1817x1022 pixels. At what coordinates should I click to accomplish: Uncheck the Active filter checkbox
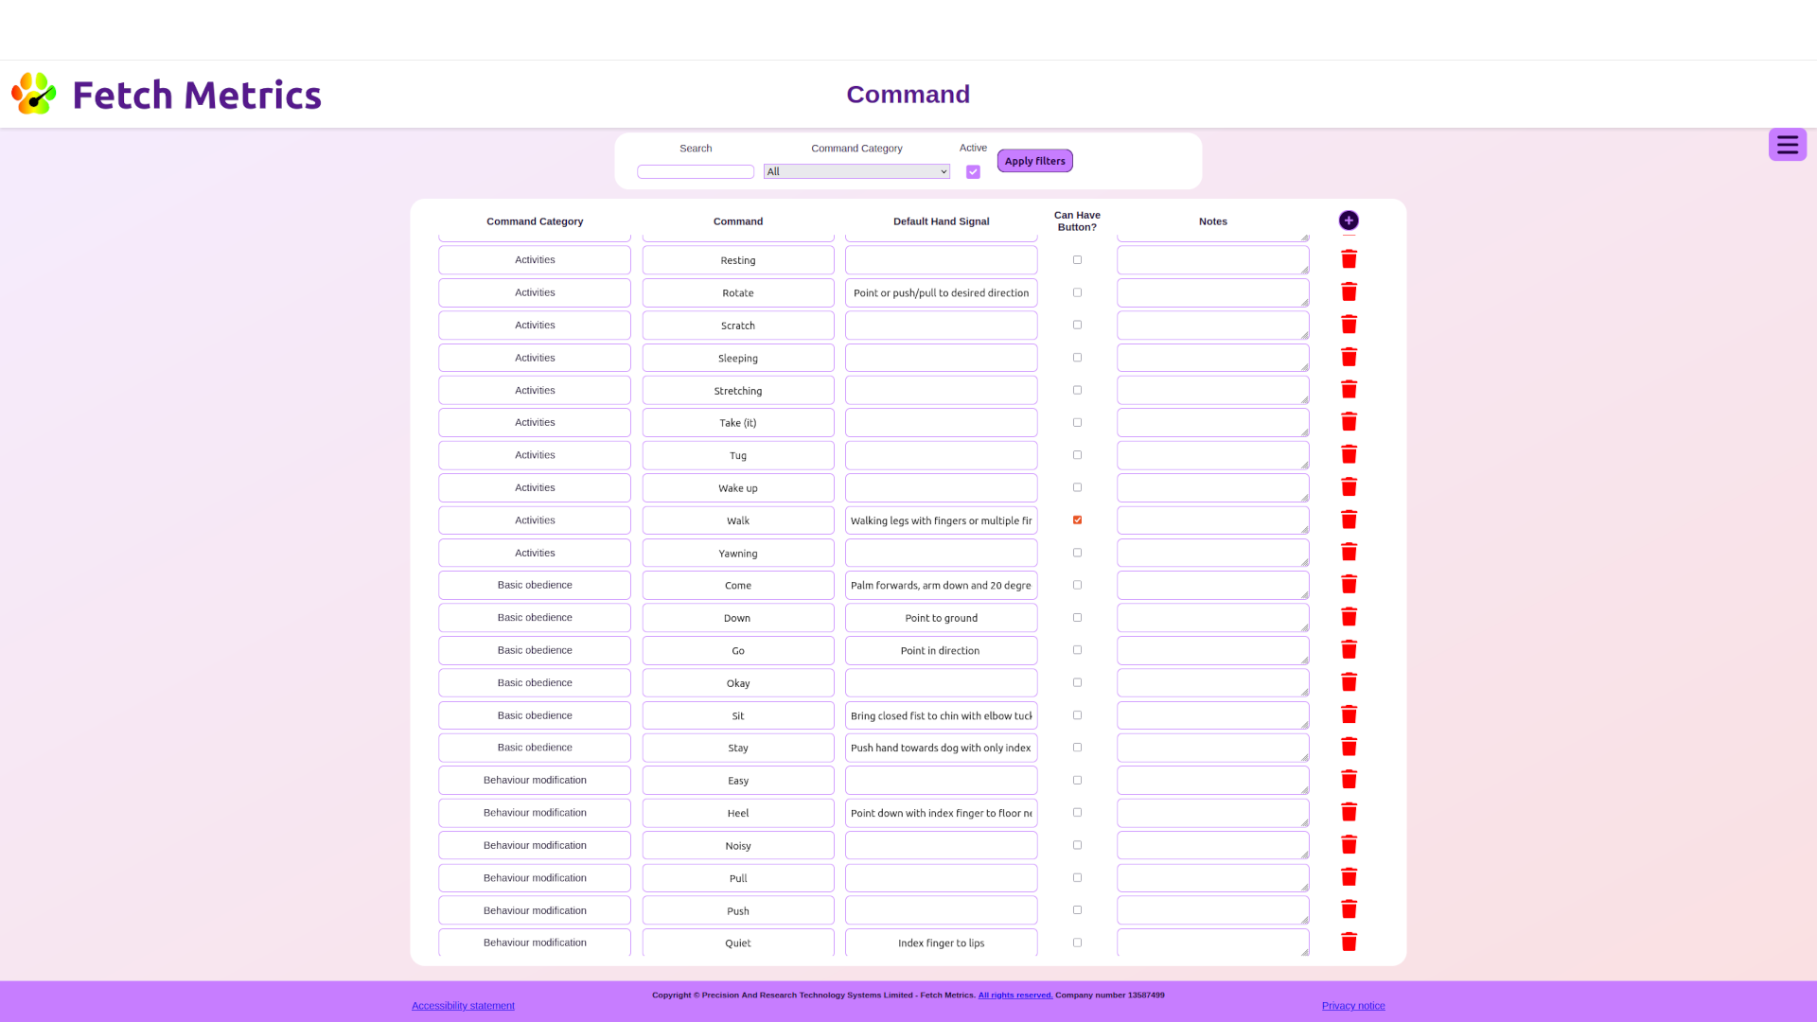(x=973, y=172)
